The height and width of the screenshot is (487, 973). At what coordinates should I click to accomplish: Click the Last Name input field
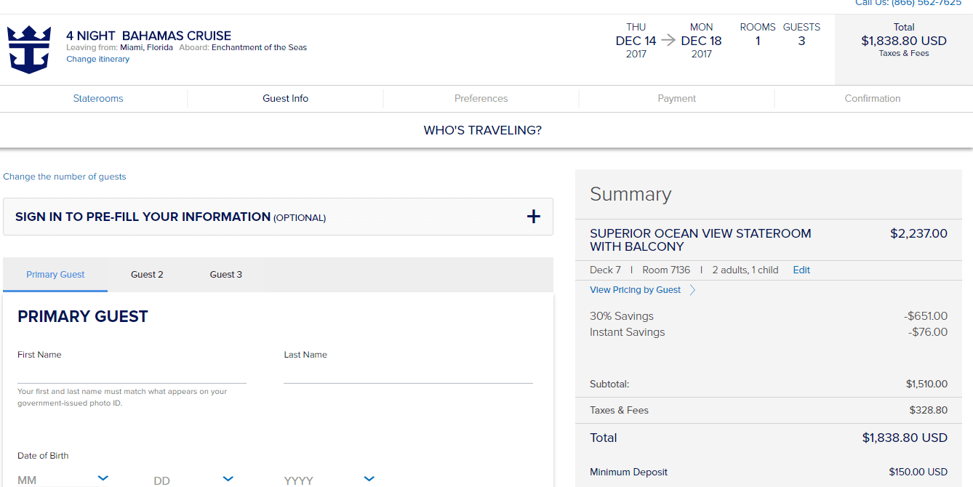(408, 374)
